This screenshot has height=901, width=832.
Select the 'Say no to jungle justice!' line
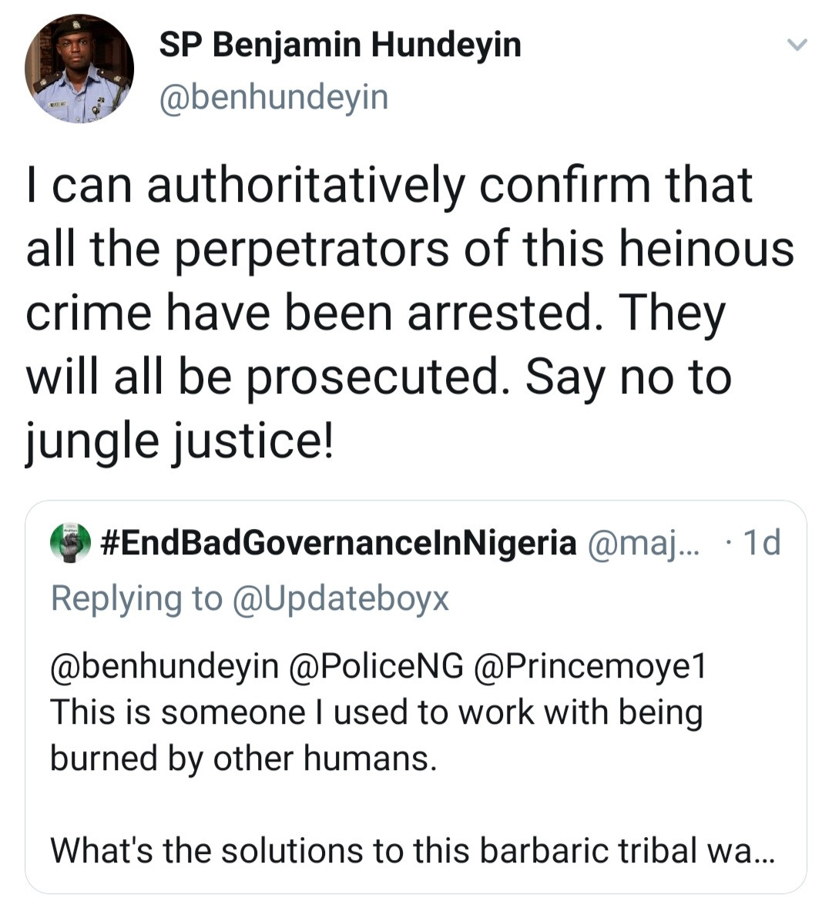378,410
